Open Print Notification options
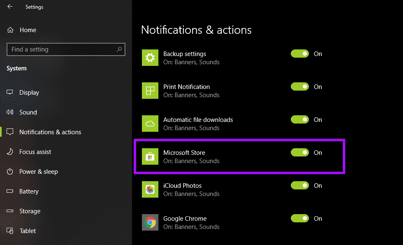Image resolution: width=403 pixels, height=245 pixels. [186, 87]
